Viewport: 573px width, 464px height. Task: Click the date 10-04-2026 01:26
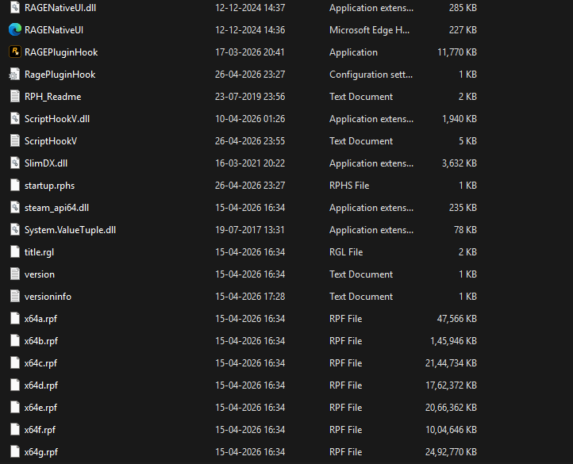point(250,119)
